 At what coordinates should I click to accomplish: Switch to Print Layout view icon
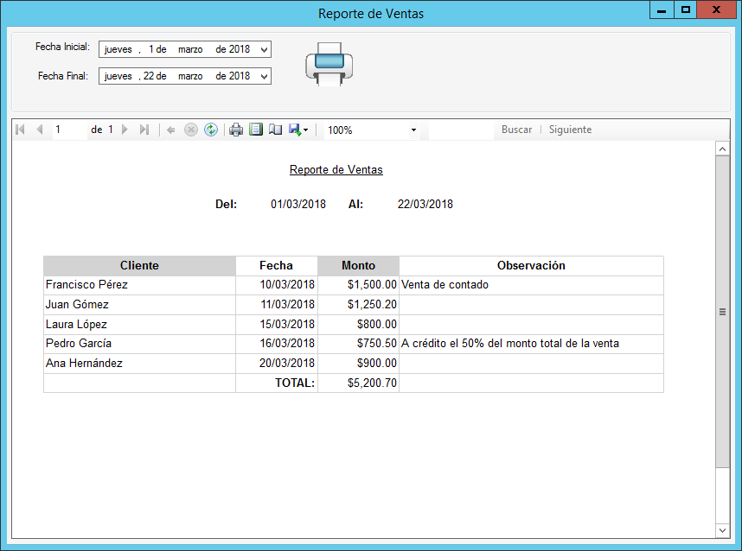click(254, 129)
